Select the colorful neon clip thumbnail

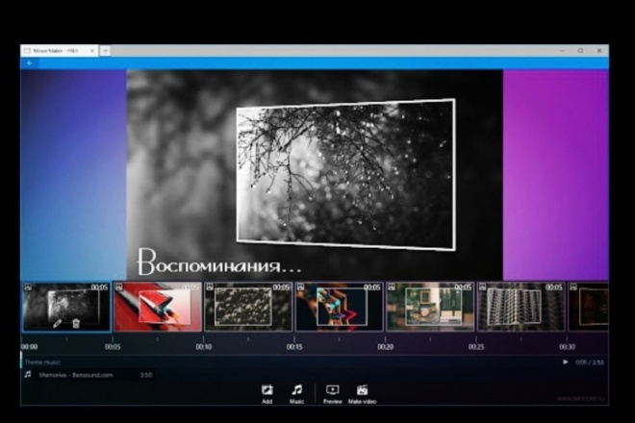click(x=339, y=307)
